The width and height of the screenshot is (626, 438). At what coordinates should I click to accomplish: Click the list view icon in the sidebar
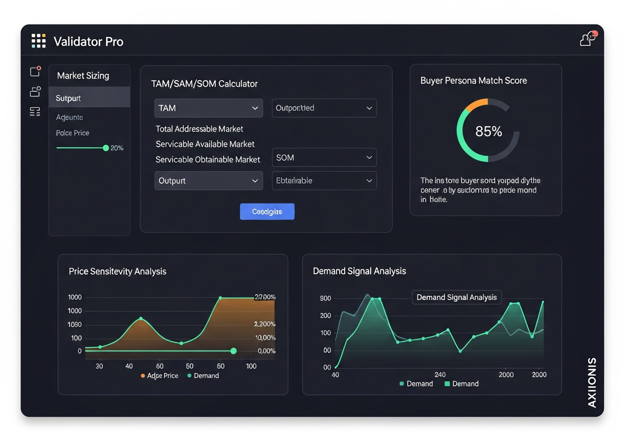coord(35,111)
